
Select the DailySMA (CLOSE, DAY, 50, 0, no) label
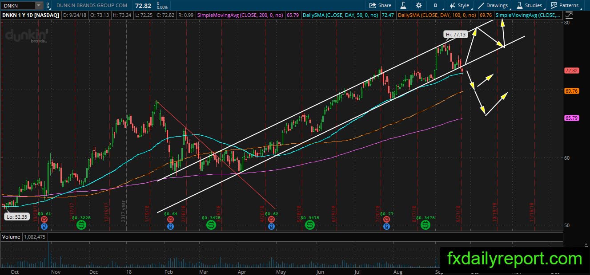click(340, 15)
